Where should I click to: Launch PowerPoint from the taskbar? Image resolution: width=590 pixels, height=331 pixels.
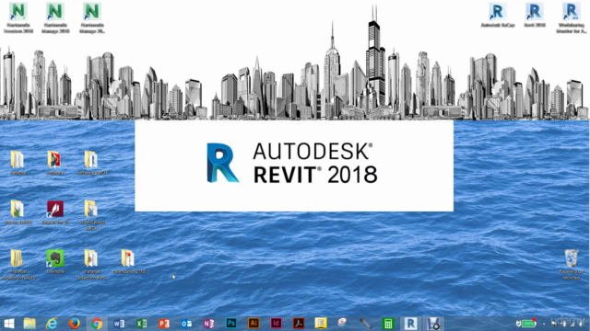click(164, 324)
